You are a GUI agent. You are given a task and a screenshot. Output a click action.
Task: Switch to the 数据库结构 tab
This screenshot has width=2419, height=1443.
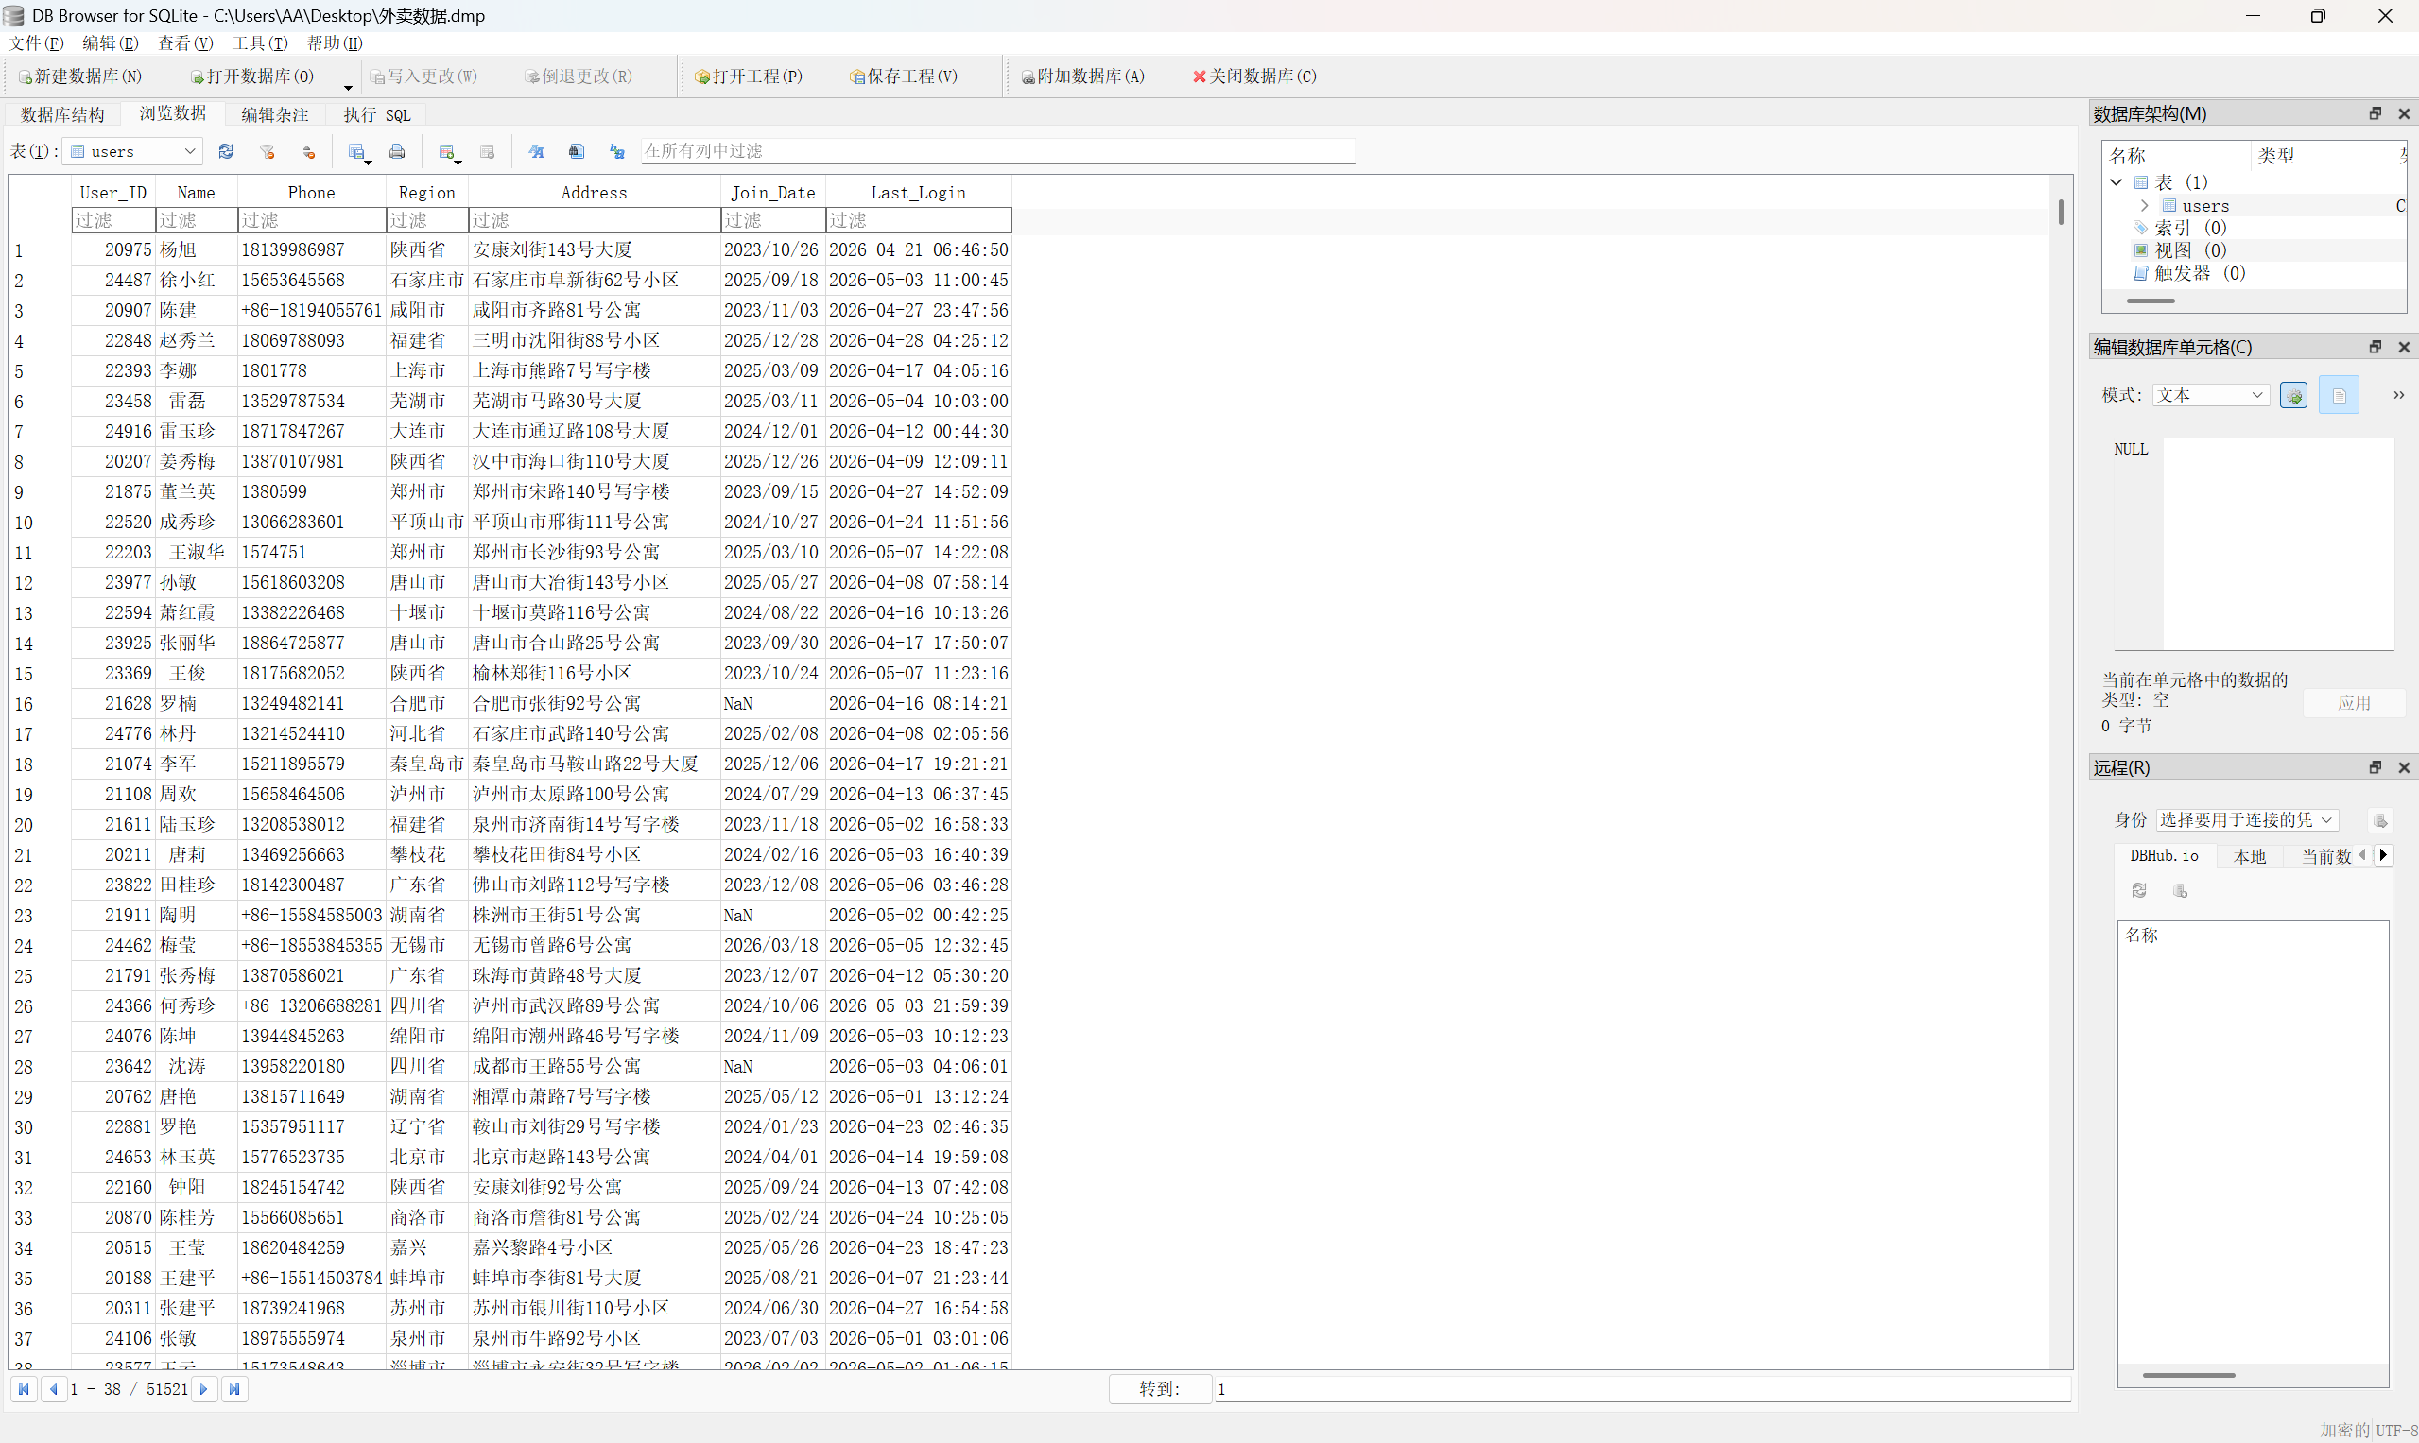(x=62, y=114)
